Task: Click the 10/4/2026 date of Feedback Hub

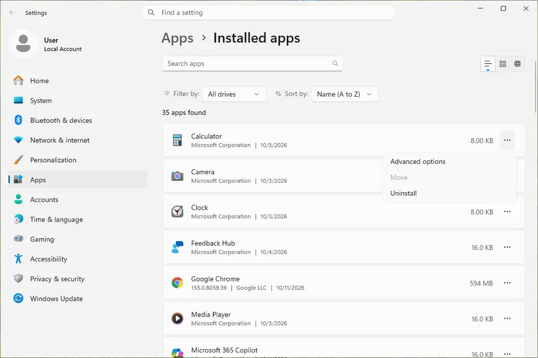Action: 273,252
